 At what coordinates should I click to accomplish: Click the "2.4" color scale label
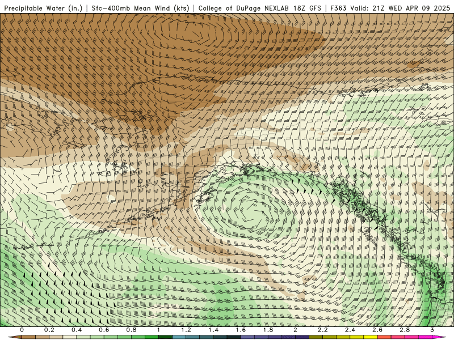pyautogui.click(x=350, y=330)
